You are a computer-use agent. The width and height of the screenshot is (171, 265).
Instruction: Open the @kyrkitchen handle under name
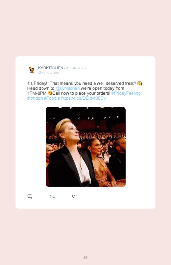pos(49,72)
